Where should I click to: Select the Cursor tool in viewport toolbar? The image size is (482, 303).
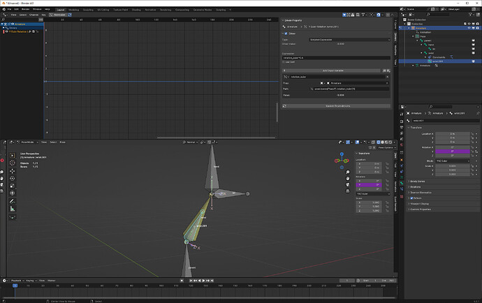tap(13, 163)
